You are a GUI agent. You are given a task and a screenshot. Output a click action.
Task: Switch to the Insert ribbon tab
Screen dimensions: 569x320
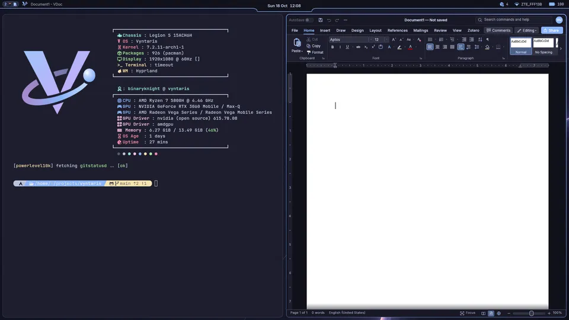(325, 30)
